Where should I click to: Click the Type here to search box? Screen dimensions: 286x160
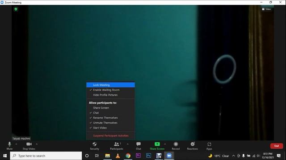click(x=46, y=156)
